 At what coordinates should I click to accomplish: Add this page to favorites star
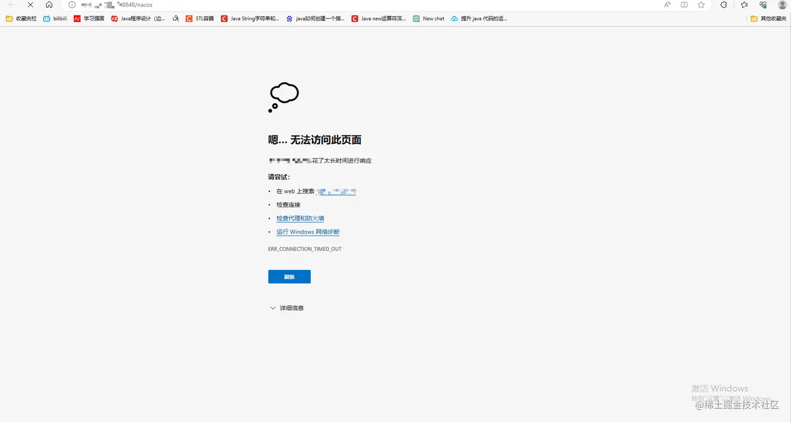701,5
